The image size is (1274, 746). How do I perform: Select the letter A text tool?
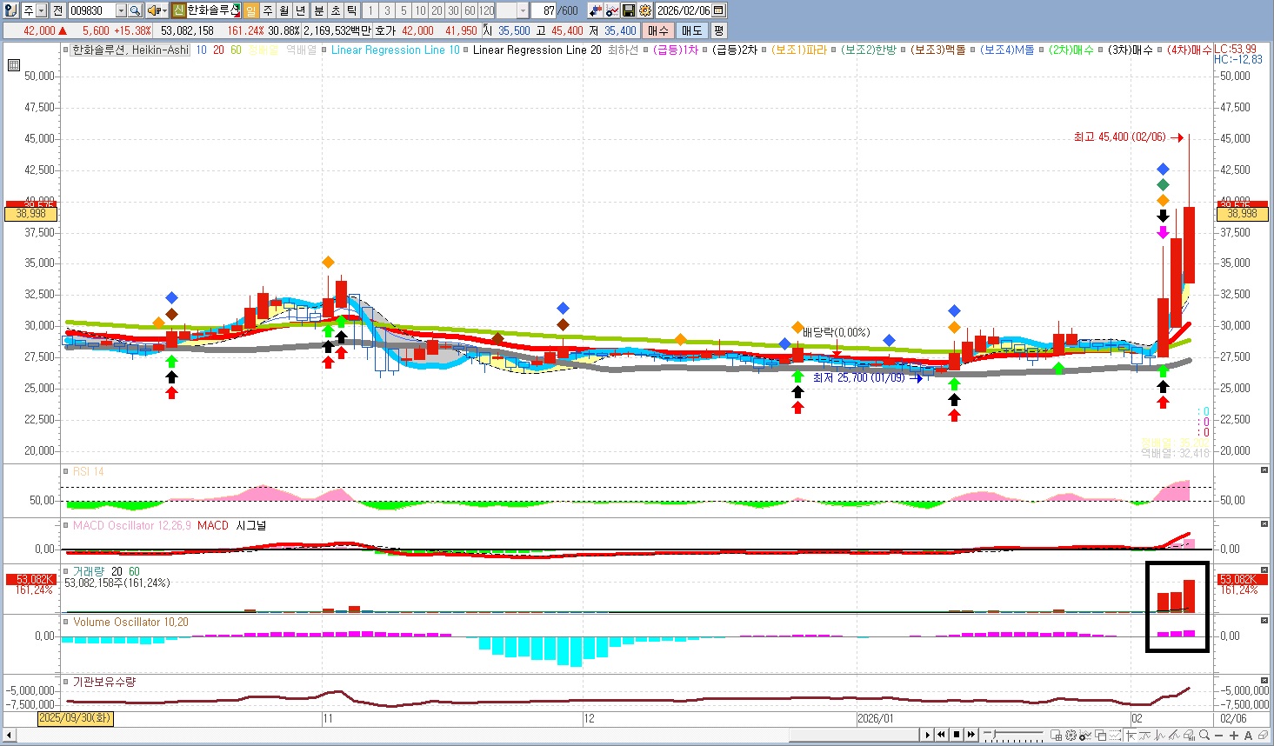click(x=1248, y=736)
